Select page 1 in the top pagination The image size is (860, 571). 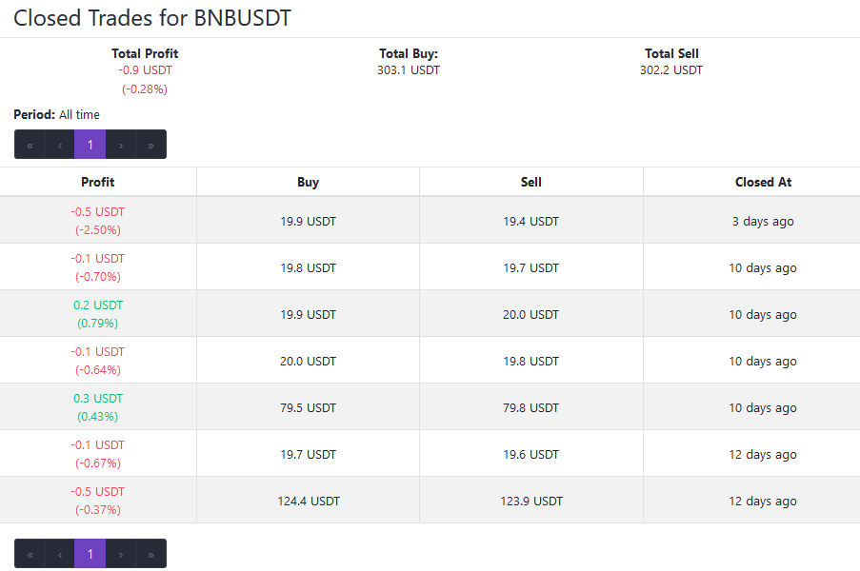click(x=90, y=144)
